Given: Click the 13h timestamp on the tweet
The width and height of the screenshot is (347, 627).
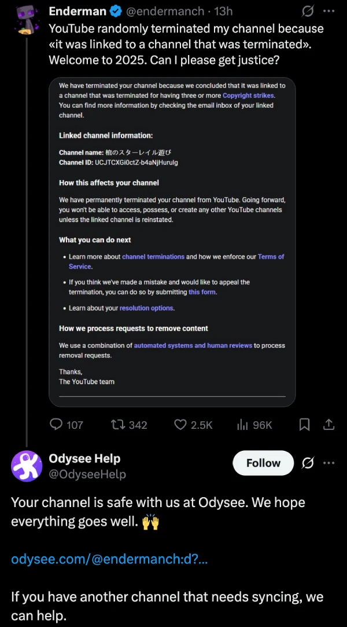Looking at the screenshot, I should (x=223, y=11).
